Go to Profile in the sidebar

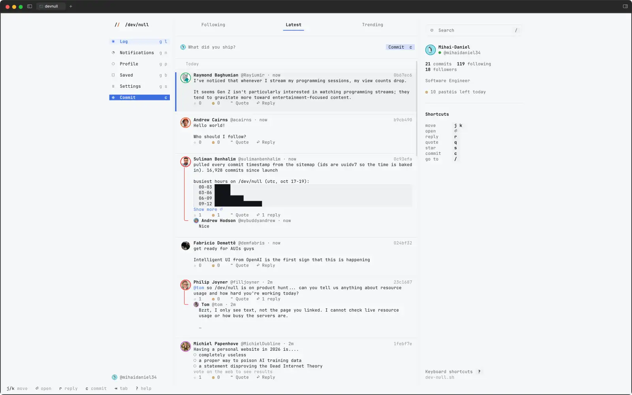click(139, 64)
